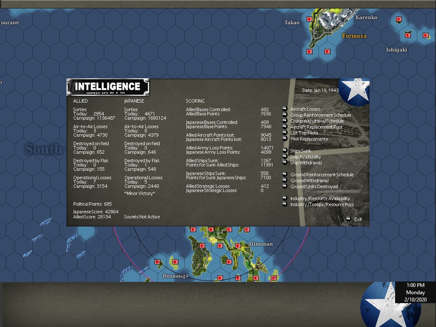This screenshot has width=436, height=327.
Task: Click the arrow icon beside Exit
Action: [x=349, y=219]
